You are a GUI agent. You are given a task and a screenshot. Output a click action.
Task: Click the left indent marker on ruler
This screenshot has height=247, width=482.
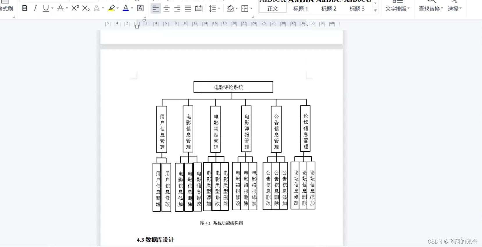point(137,26)
